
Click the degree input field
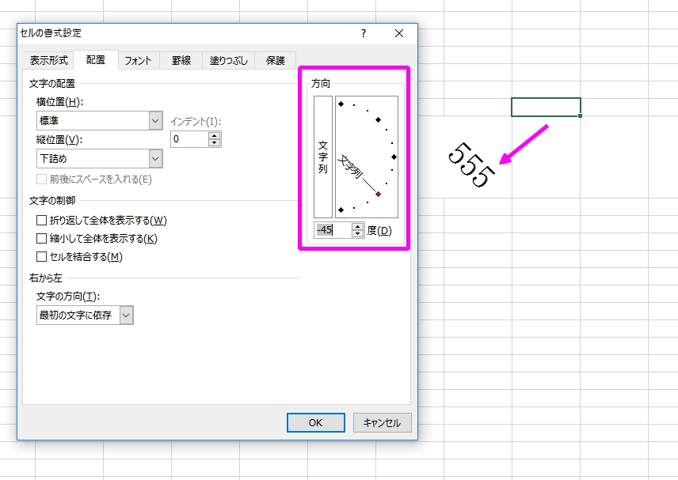pos(332,230)
